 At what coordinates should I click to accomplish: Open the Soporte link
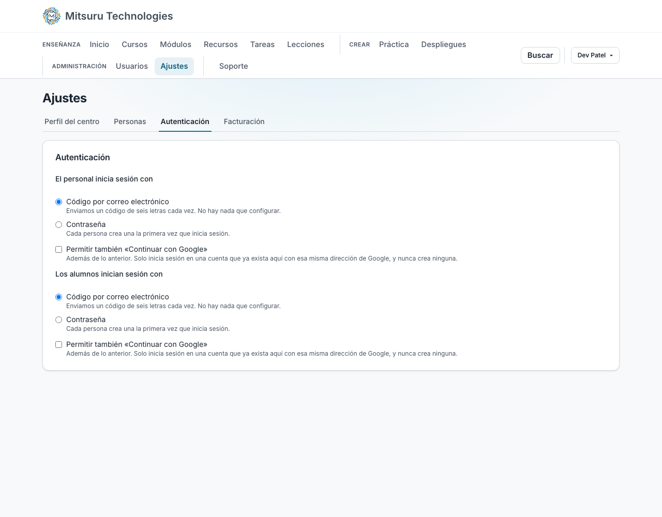tap(233, 66)
